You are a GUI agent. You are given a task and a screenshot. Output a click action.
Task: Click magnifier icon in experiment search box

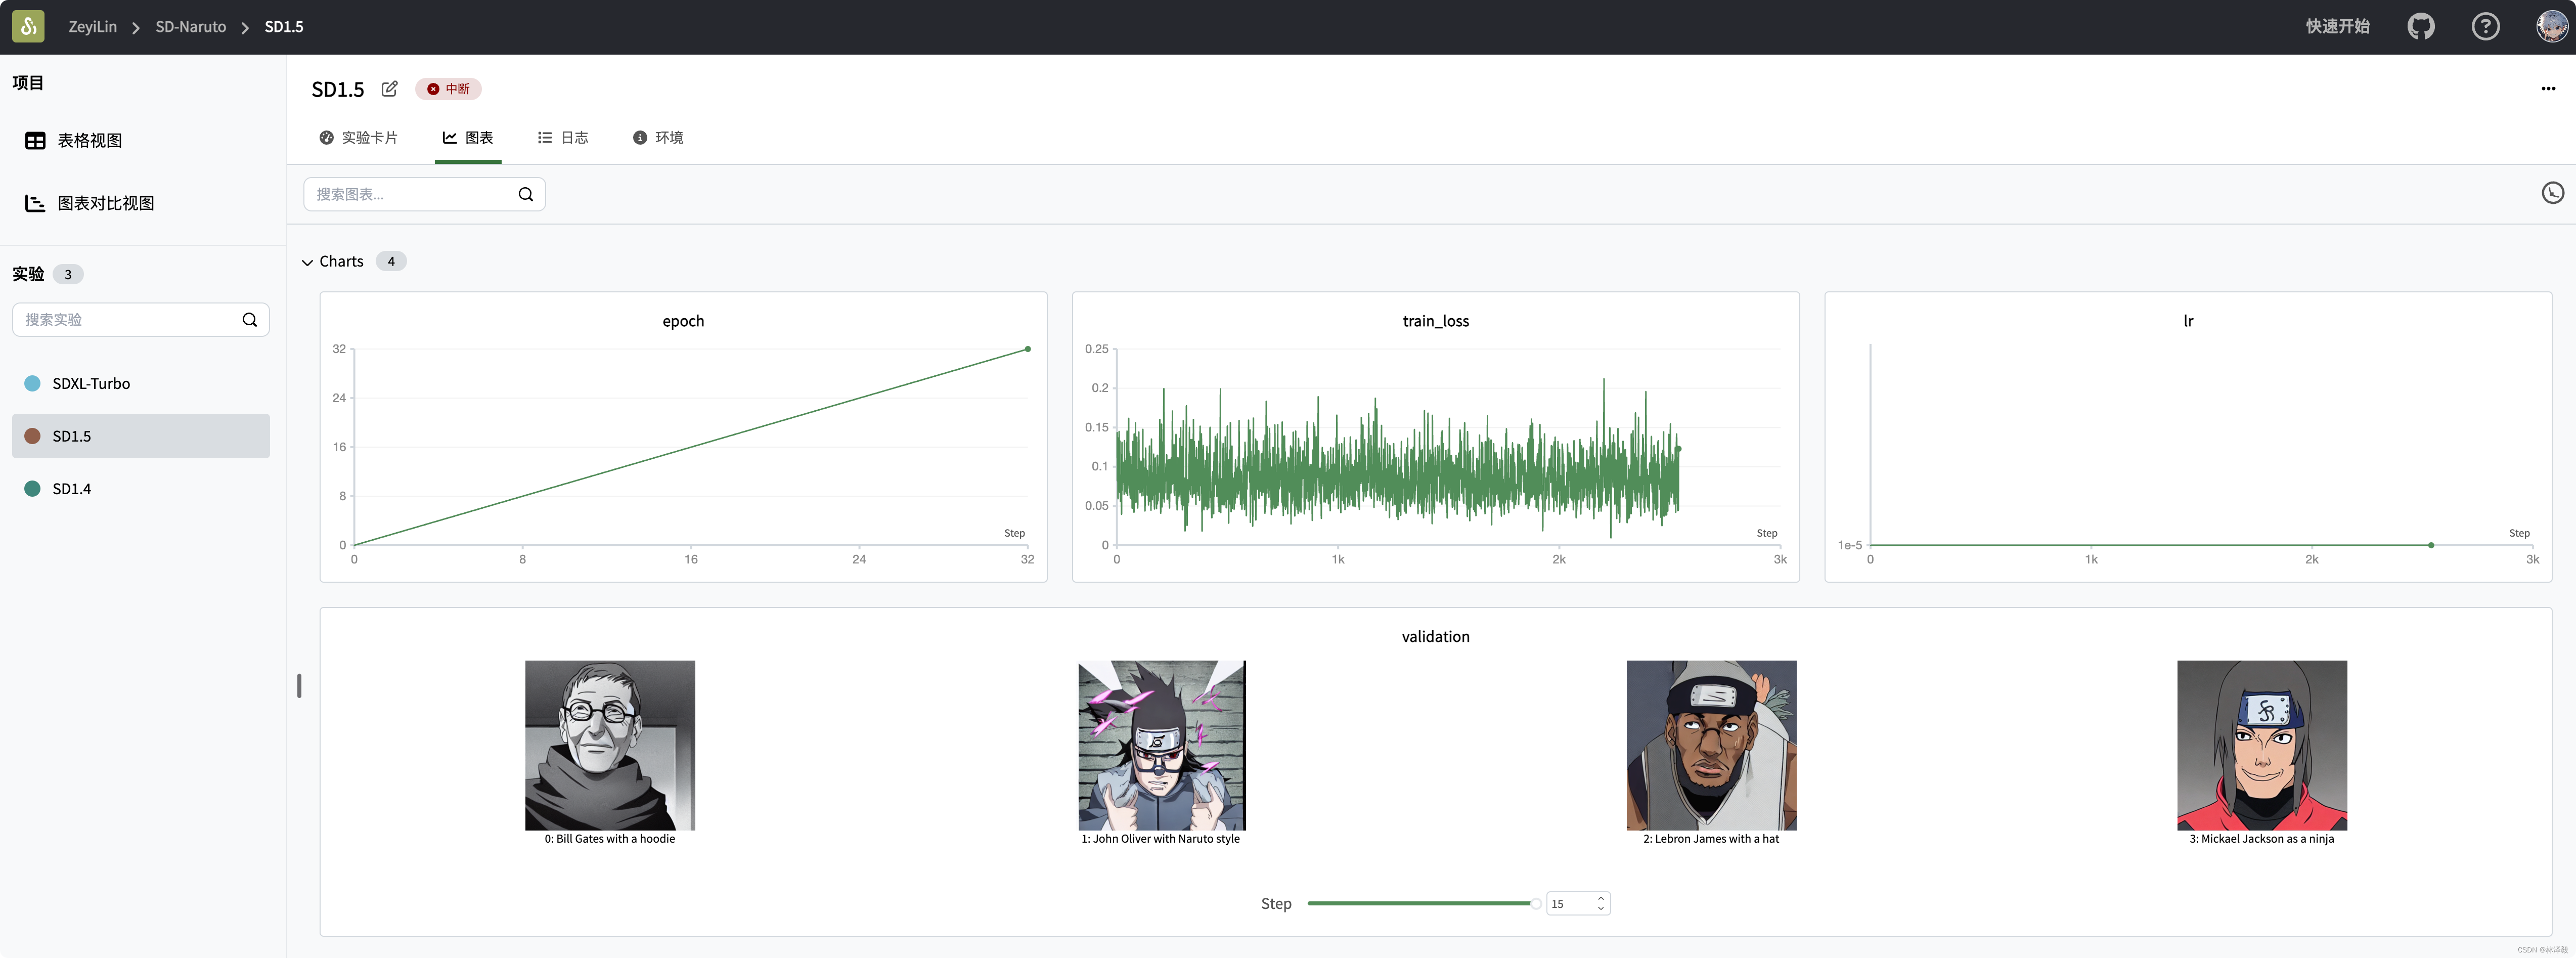pyautogui.click(x=250, y=320)
